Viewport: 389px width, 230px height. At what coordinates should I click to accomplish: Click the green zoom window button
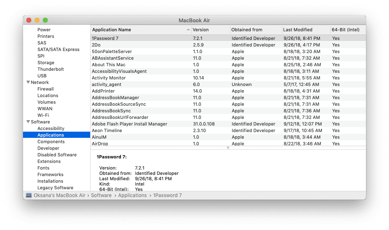(45, 20)
